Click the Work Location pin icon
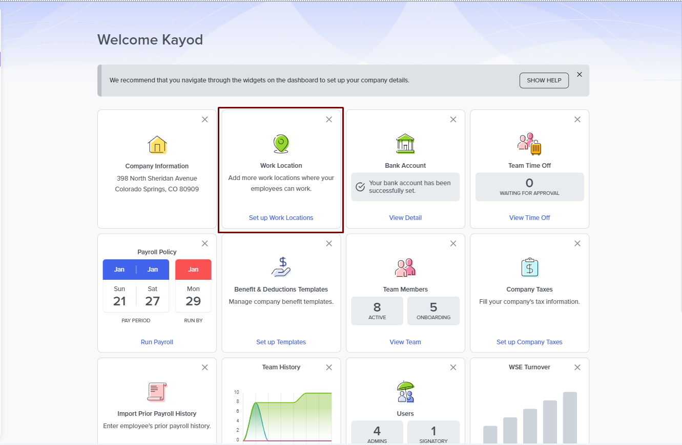Screen dimensions: 682x445 [x=281, y=144]
